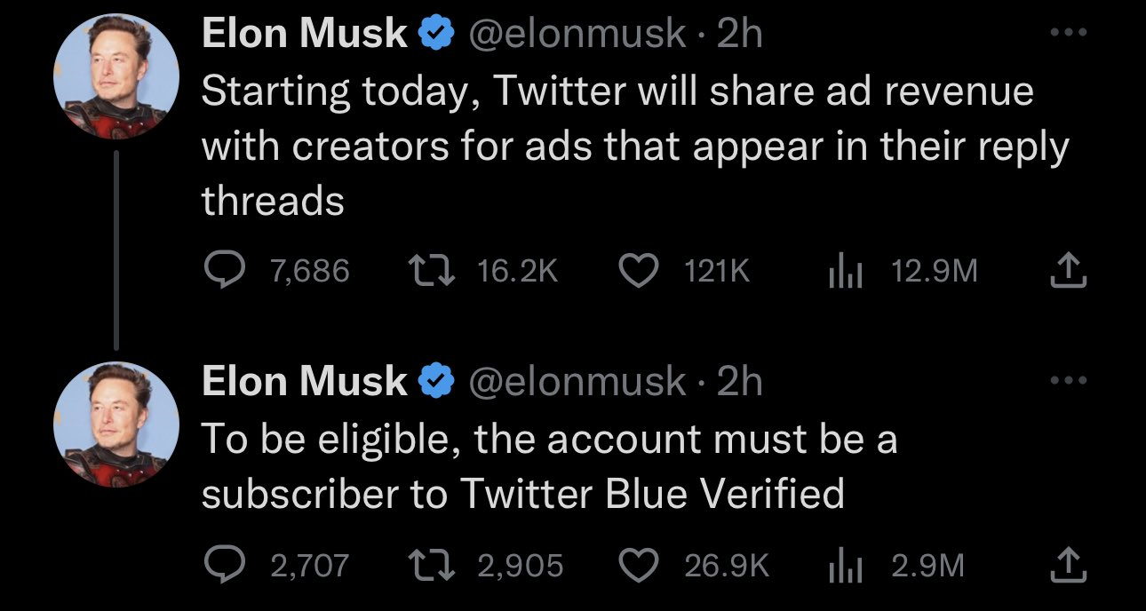1146x611 pixels.
Task: Click the verified badge on first tweet
Action: coord(436,35)
